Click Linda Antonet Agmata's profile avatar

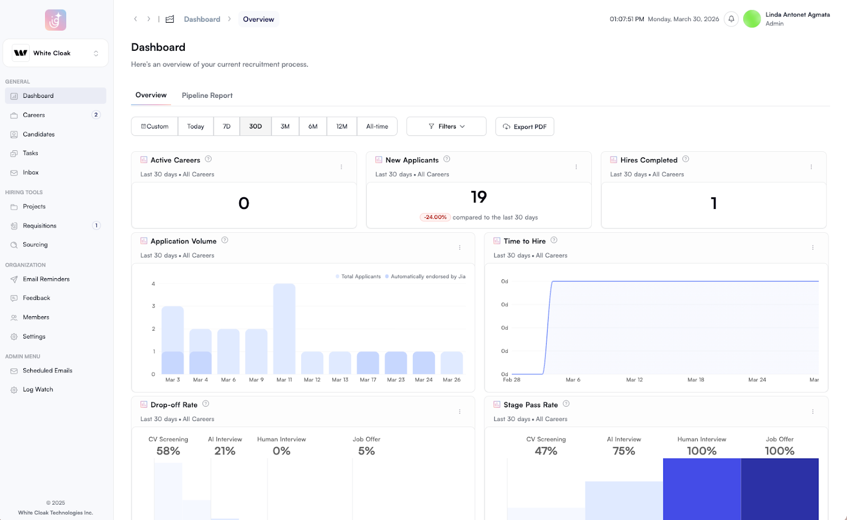point(752,19)
